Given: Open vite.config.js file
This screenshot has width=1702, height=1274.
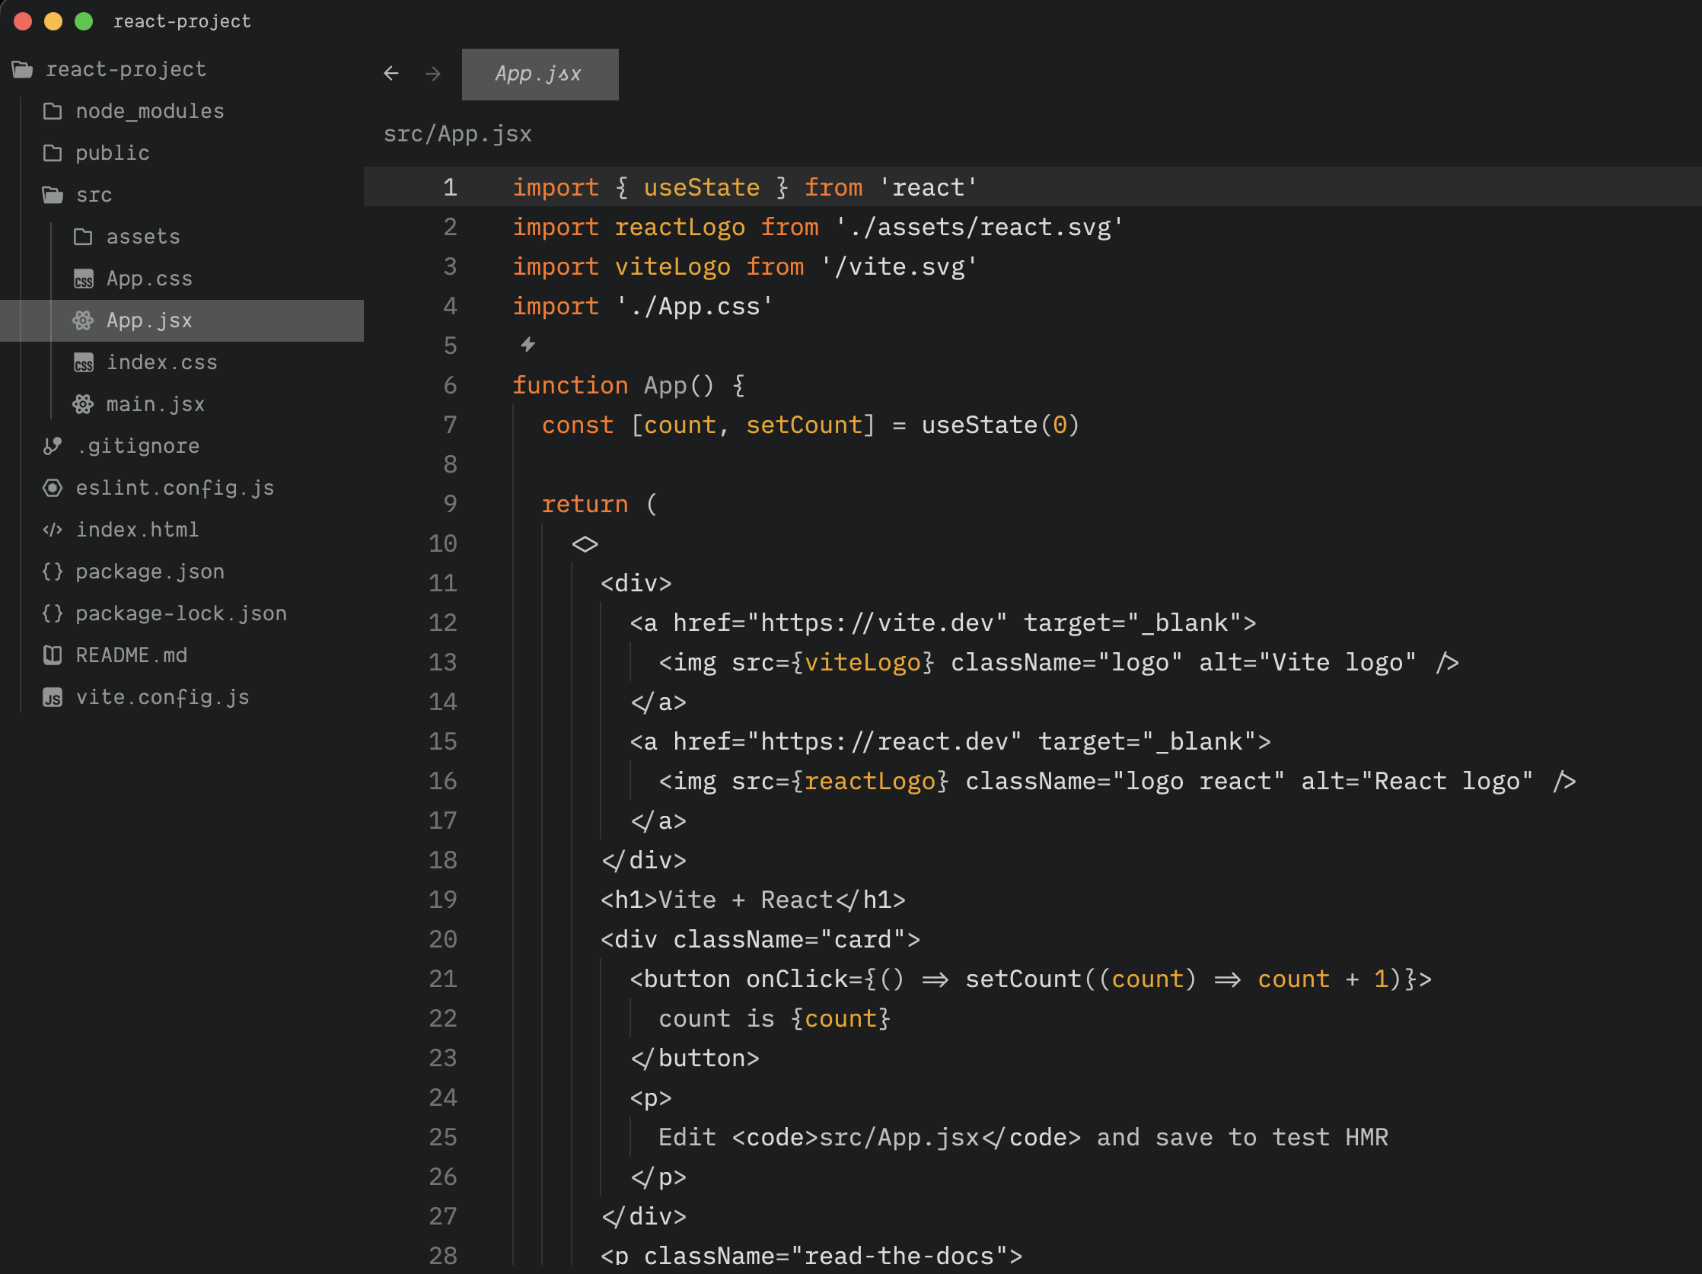Looking at the screenshot, I should [x=162, y=697].
